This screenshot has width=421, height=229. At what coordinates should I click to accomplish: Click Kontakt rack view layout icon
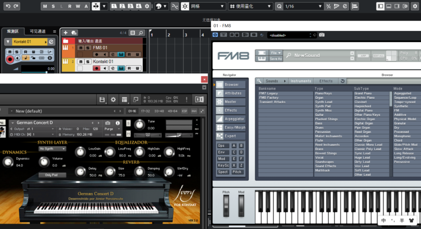[x=124, y=100]
